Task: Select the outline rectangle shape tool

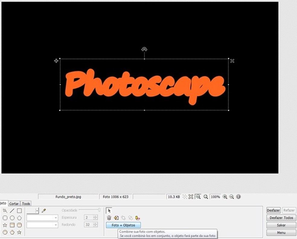Action: pyautogui.click(x=19, y=211)
